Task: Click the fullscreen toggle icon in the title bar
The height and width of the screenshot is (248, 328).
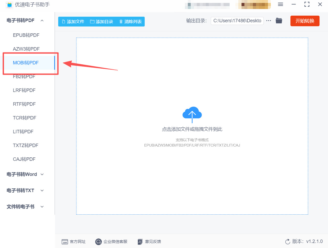Action: pyautogui.click(x=307, y=4)
